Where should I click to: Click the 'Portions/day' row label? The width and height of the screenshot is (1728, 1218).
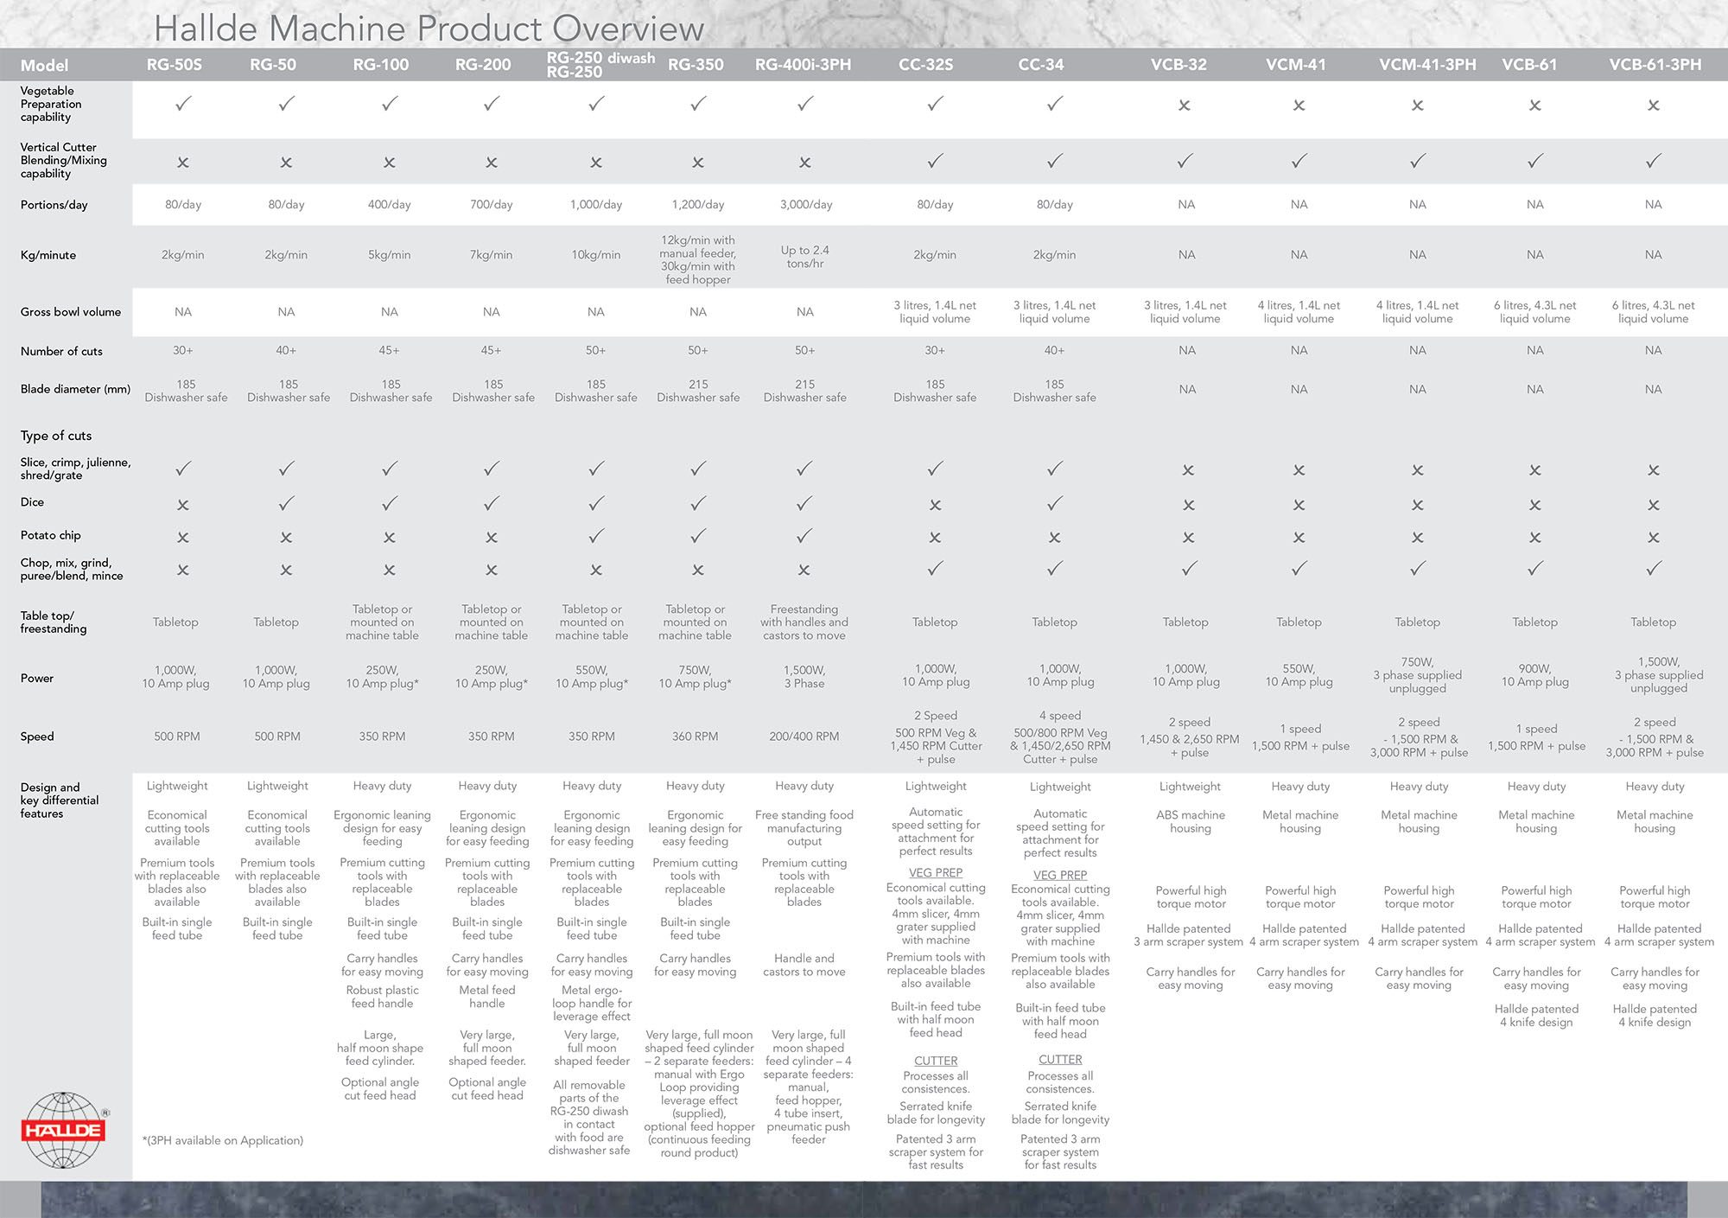(x=54, y=205)
